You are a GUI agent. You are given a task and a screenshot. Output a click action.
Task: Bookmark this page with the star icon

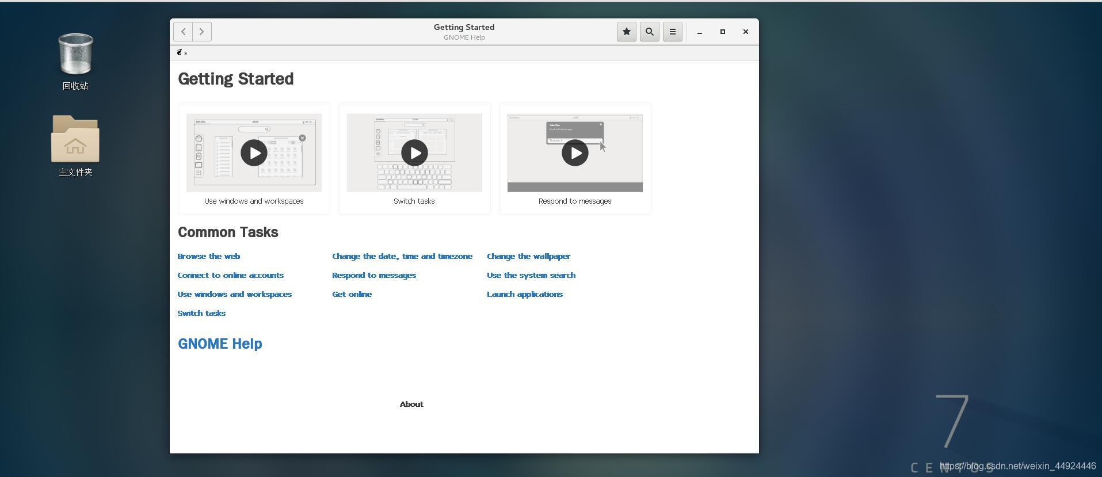tap(627, 32)
